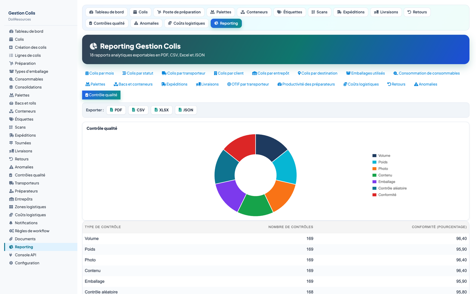Click the Configuration gear icon in sidebar

coord(11,263)
